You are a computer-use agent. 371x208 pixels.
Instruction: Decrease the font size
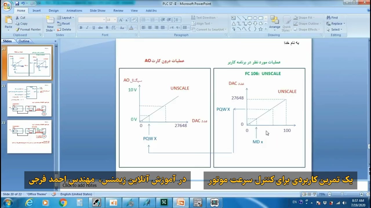127,20
